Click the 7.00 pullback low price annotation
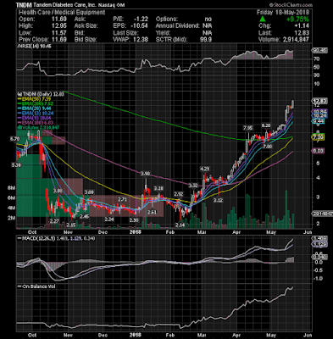The image size is (333, 339). click(x=268, y=147)
